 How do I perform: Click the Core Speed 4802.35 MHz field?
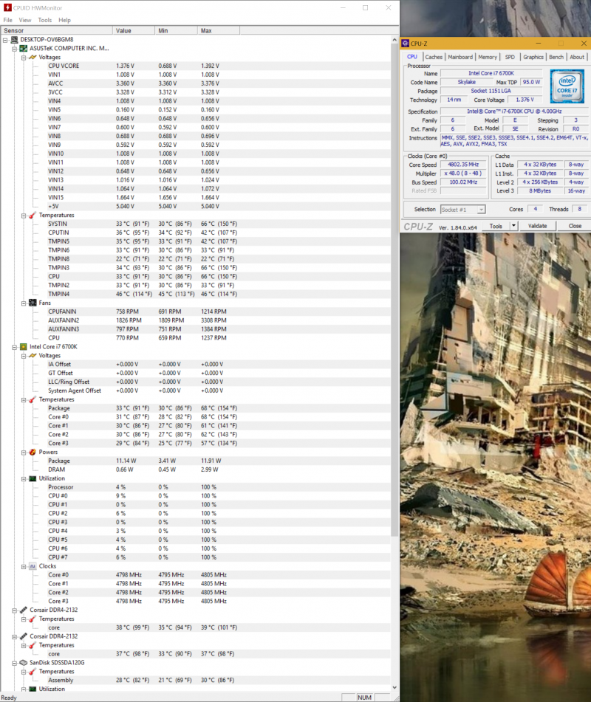463,165
